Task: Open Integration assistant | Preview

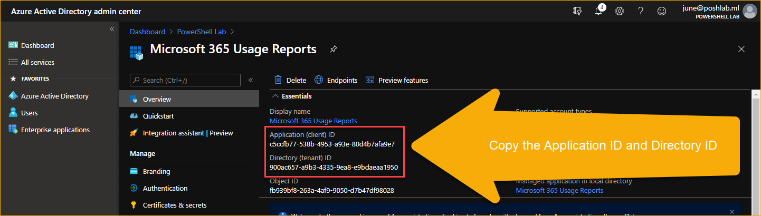Action: tap(189, 133)
